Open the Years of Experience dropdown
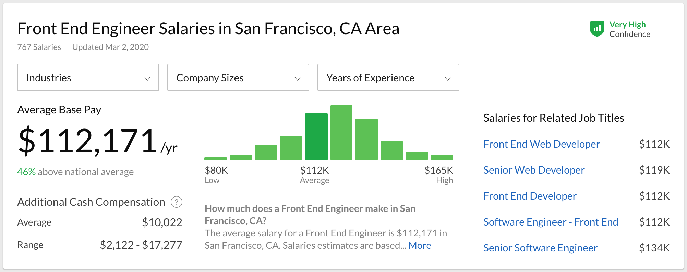The height and width of the screenshot is (272, 687). coord(388,78)
